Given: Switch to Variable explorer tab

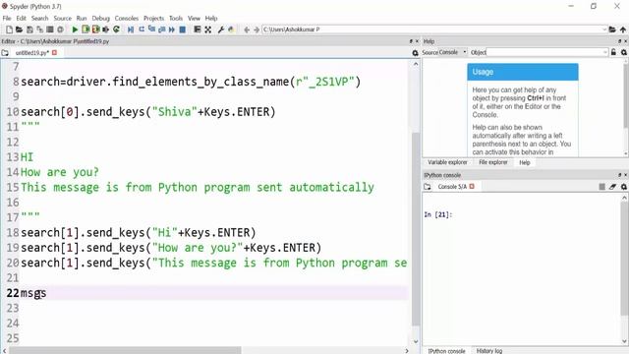Looking at the screenshot, I should pyautogui.click(x=447, y=162).
